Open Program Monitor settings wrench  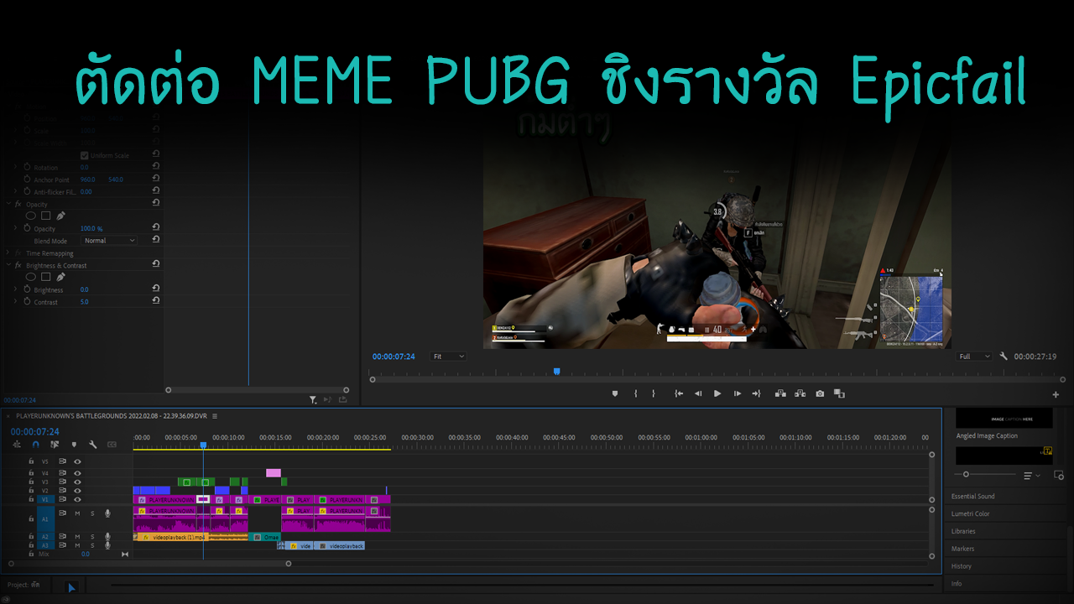click(1004, 357)
